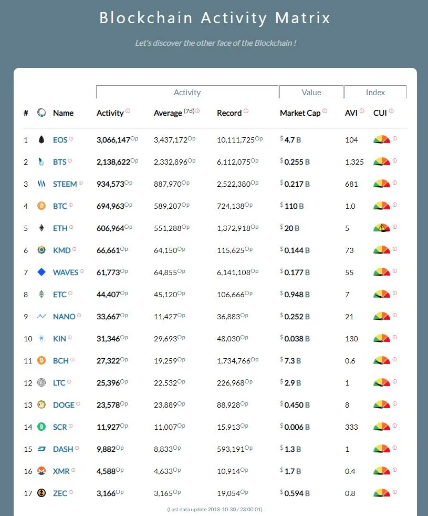Select the Activity group tab header

[187, 92]
